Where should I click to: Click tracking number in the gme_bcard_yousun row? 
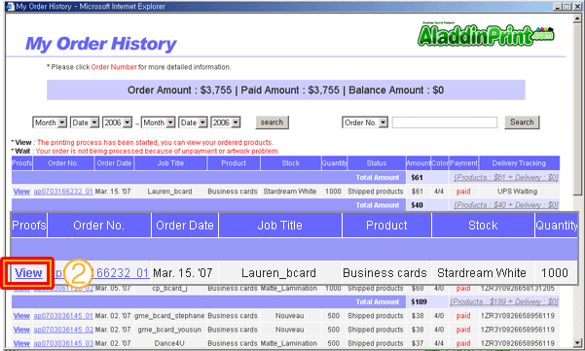pyautogui.click(x=518, y=330)
